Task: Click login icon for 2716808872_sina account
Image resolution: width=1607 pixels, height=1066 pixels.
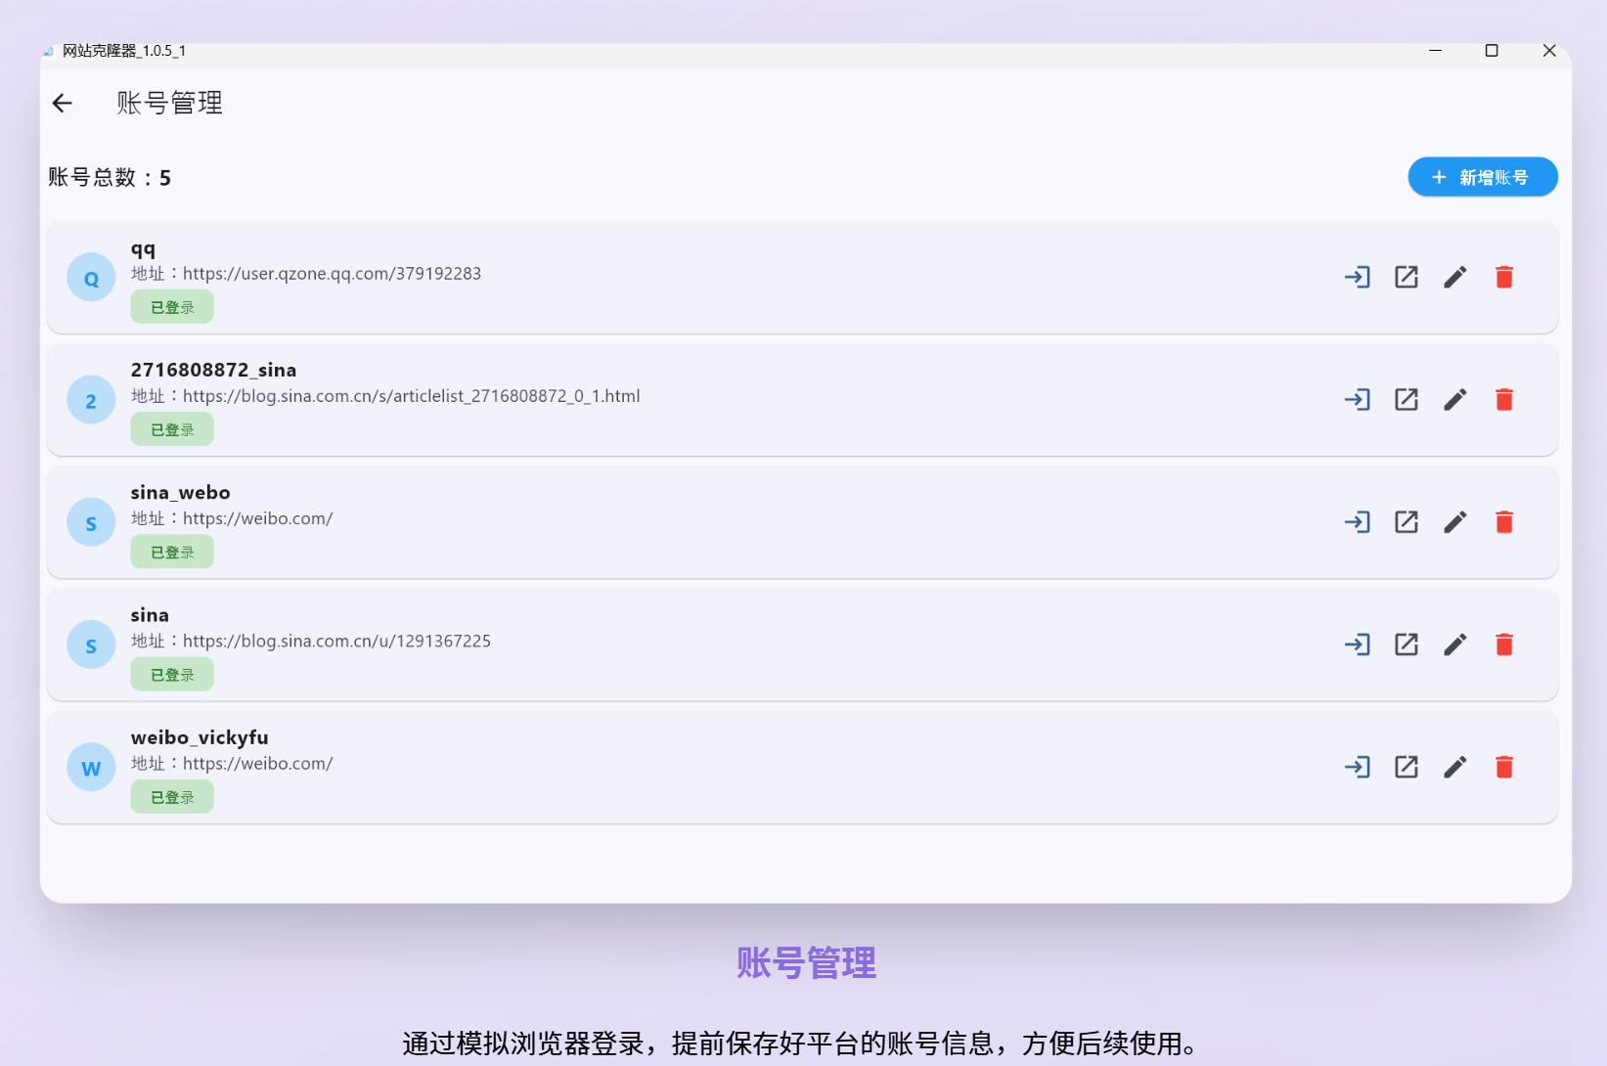Action: (x=1357, y=400)
